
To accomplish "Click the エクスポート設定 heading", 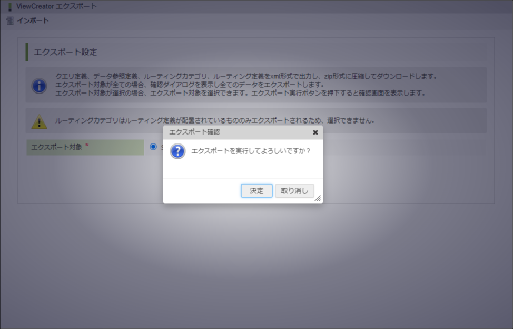I will click(x=65, y=52).
